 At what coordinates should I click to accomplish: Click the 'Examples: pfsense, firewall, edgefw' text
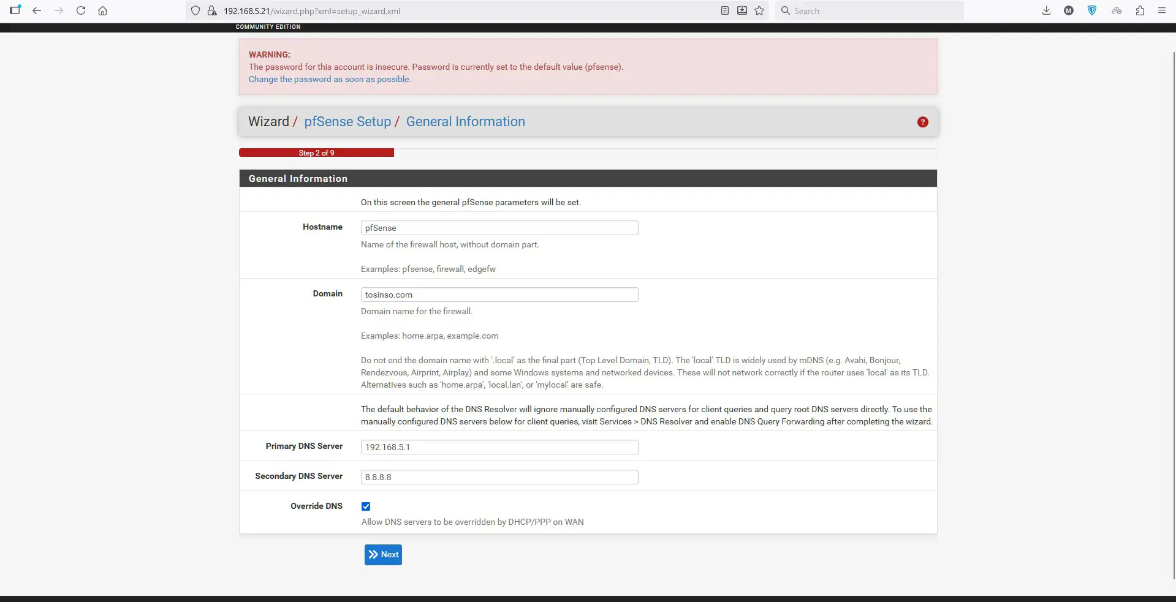coord(428,269)
